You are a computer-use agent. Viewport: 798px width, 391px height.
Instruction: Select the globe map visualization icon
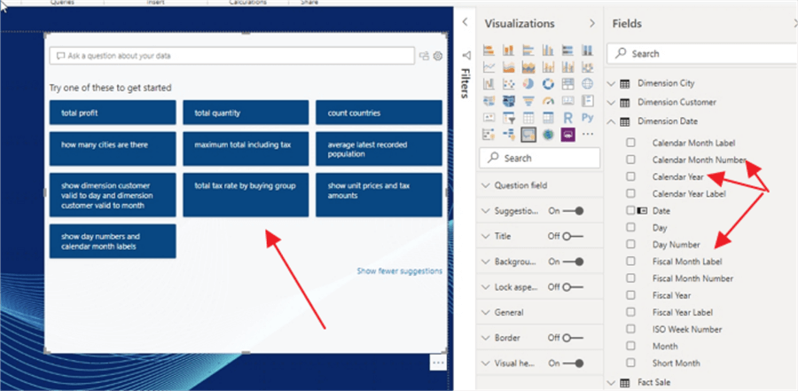coord(587,83)
